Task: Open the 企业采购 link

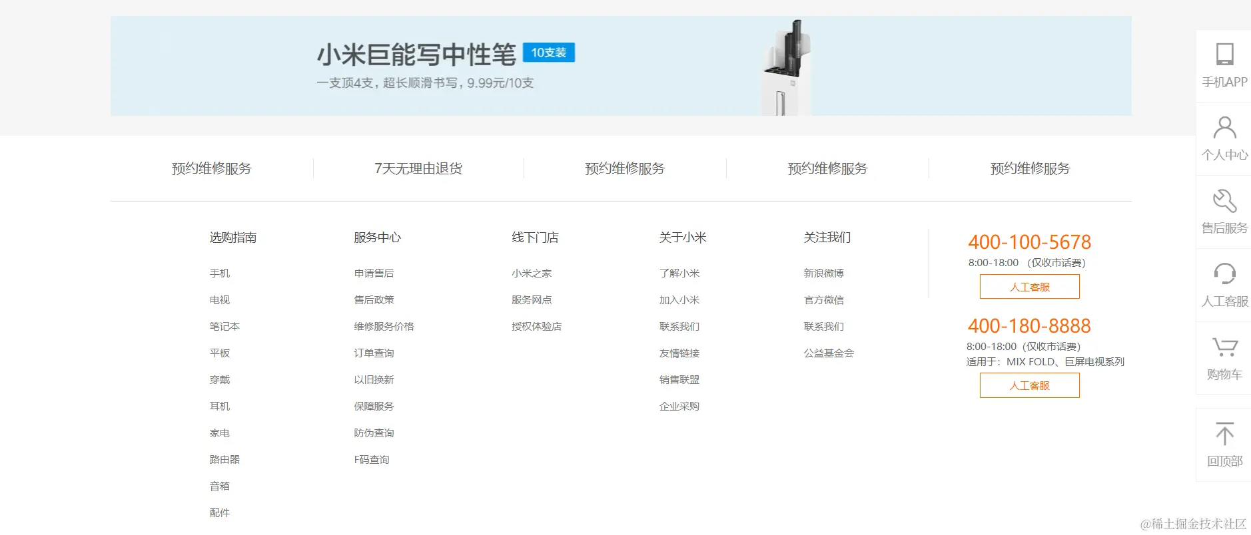Action: point(679,407)
